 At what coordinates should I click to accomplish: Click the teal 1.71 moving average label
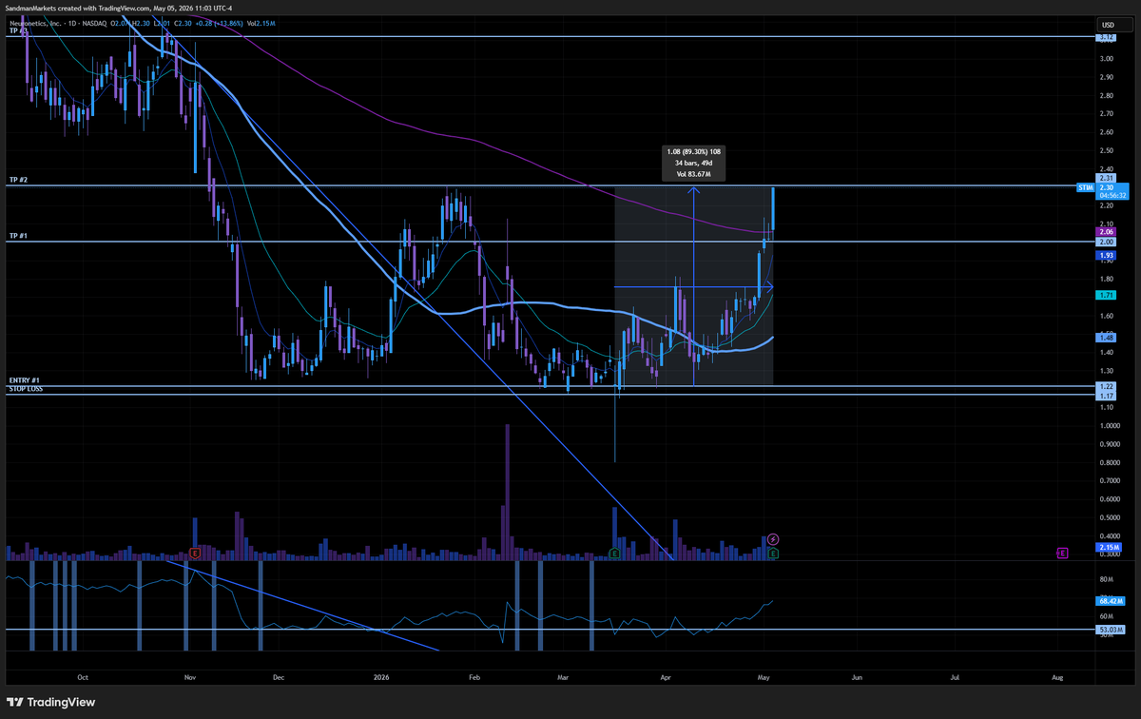click(x=1106, y=296)
